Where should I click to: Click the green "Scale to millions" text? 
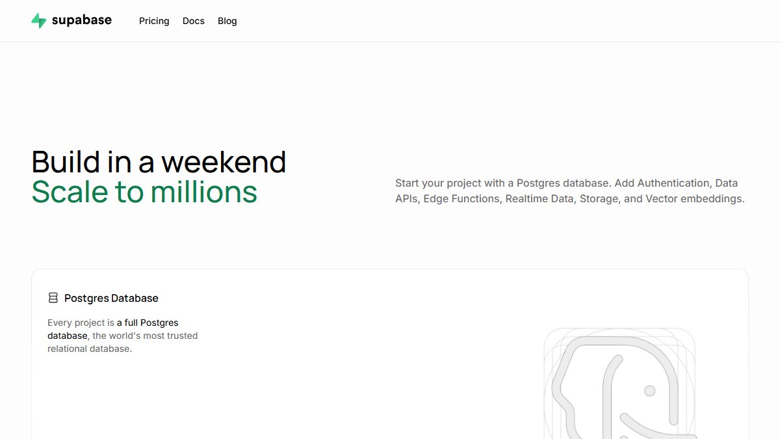click(x=144, y=192)
